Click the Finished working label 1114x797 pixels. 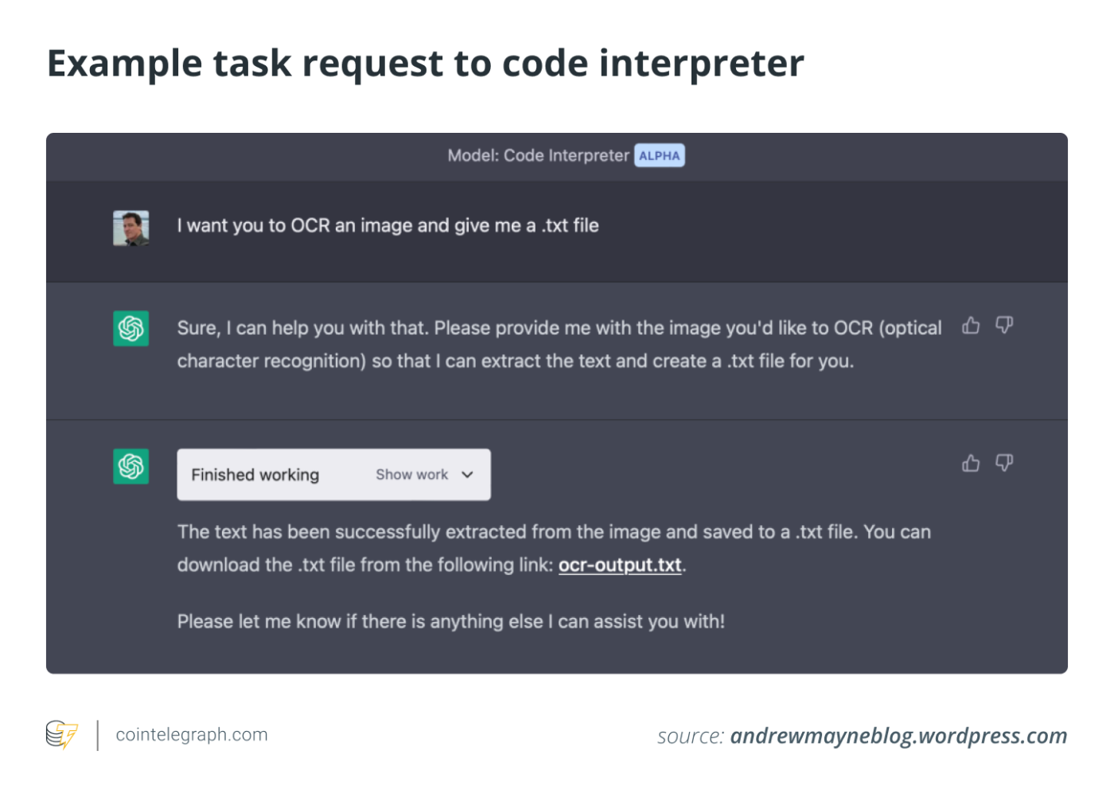[255, 475]
